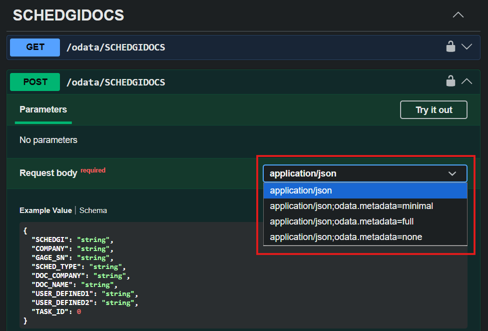Click the red 0 value of TASK_ID

tap(79, 311)
